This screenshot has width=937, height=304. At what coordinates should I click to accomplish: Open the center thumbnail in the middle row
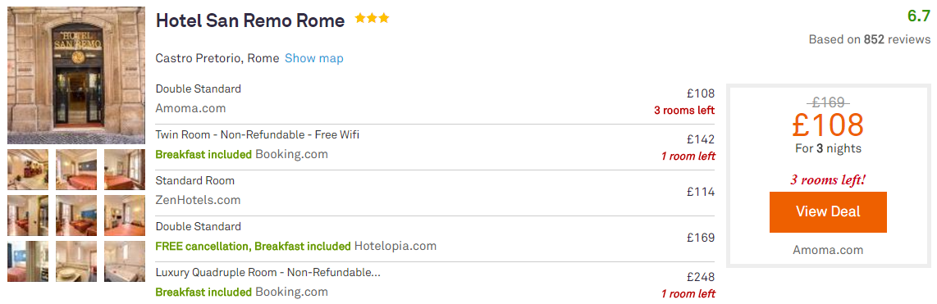coord(75,216)
